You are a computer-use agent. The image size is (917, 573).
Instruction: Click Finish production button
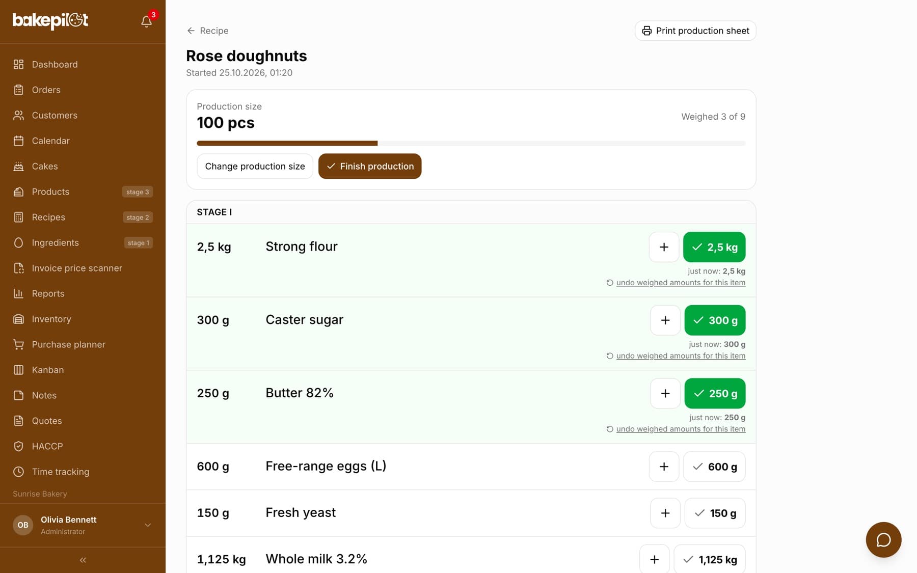coord(370,166)
